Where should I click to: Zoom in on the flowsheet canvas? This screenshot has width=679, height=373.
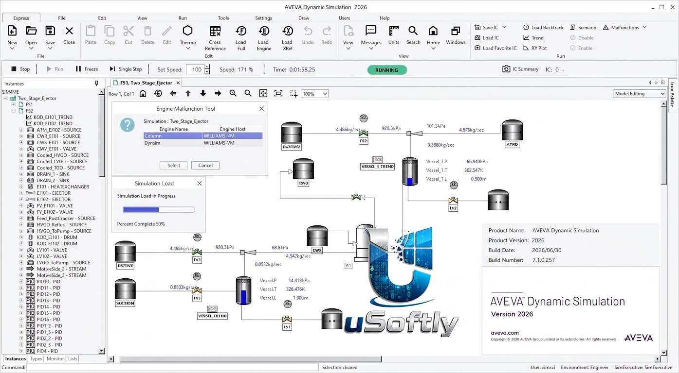[x=233, y=93]
